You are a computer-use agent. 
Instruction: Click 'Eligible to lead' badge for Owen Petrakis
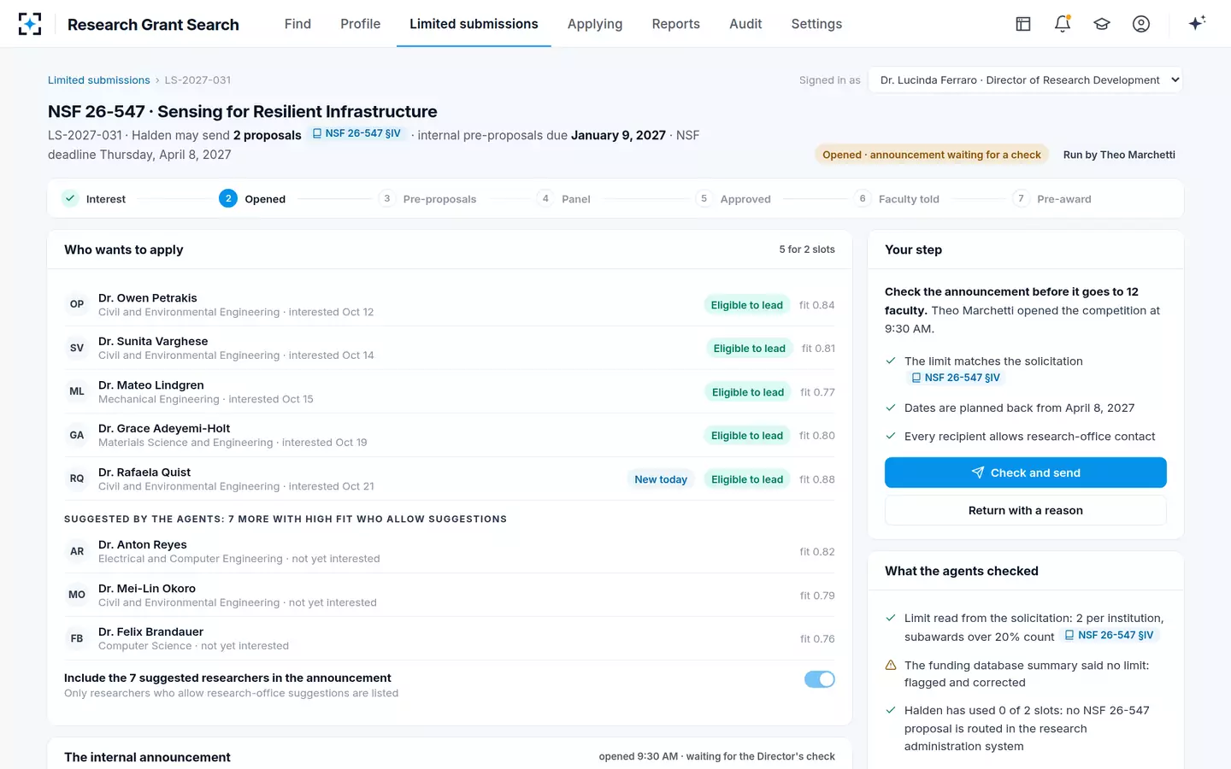pyautogui.click(x=747, y=305)
